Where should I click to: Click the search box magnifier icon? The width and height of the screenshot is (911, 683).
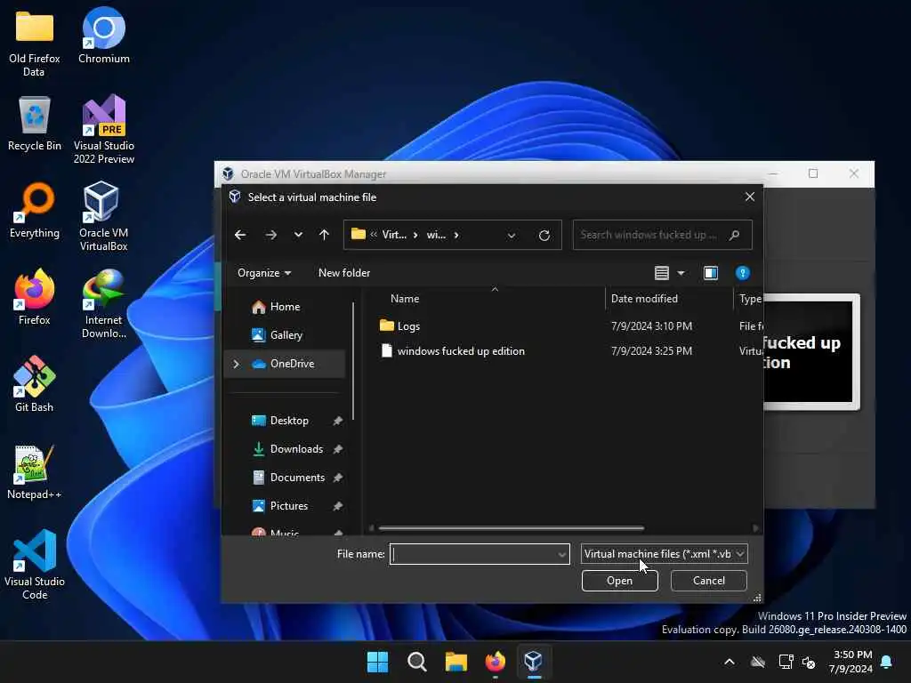tap(734, 235)
